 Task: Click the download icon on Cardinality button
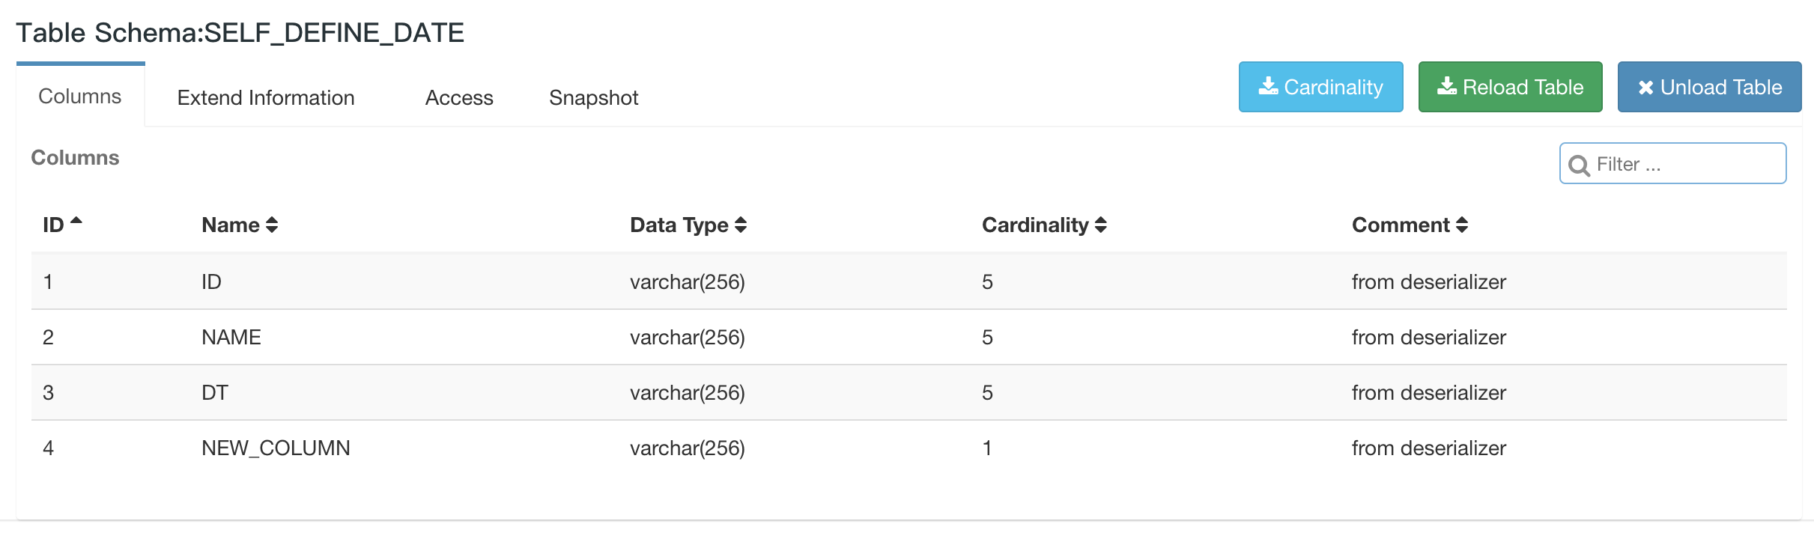1268,87
